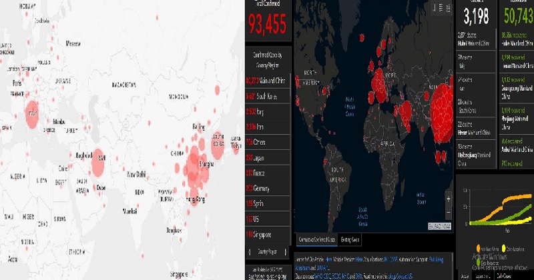Select the South Korea deaths row

coord(475,106)
